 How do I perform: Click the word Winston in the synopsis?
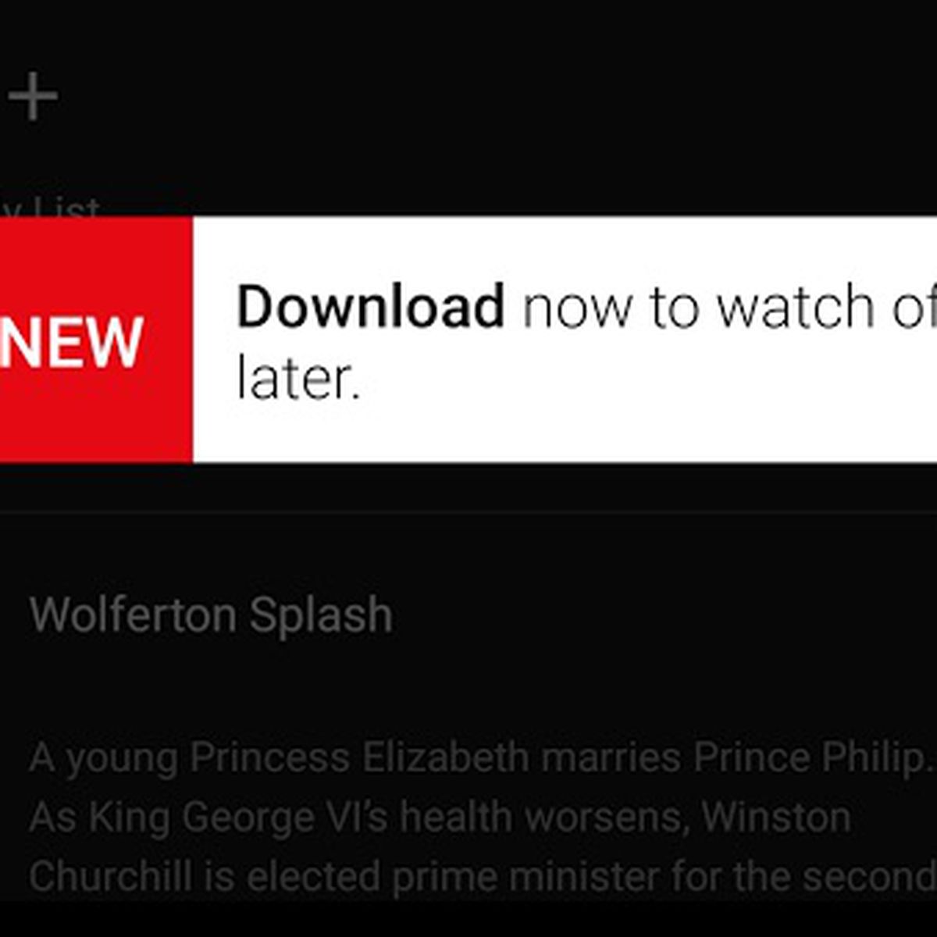pos(776,818)
